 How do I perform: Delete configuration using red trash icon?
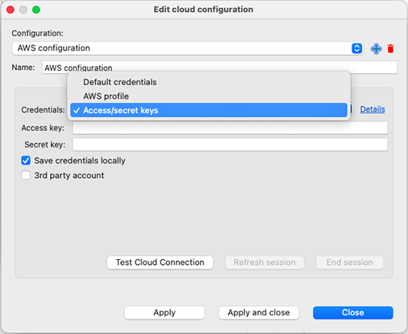pyautogui.click(x=390, y=49)
